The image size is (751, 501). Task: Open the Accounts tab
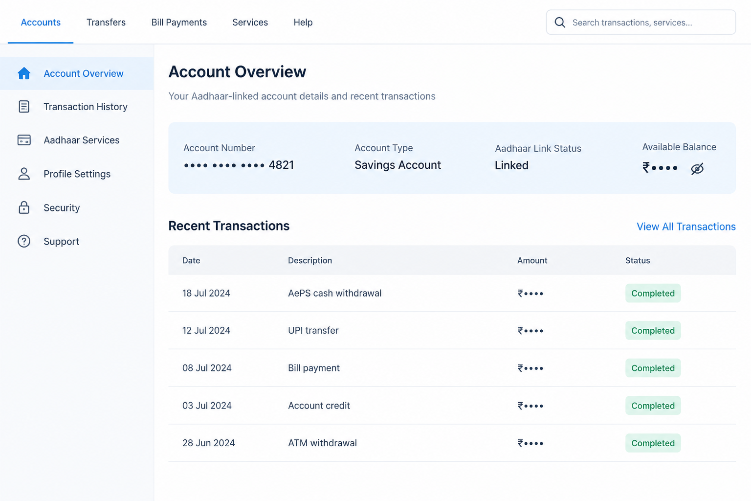pyautogui.click(x=41, y=23)
